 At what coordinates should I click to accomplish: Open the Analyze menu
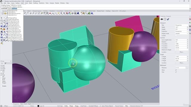[52, 3]
